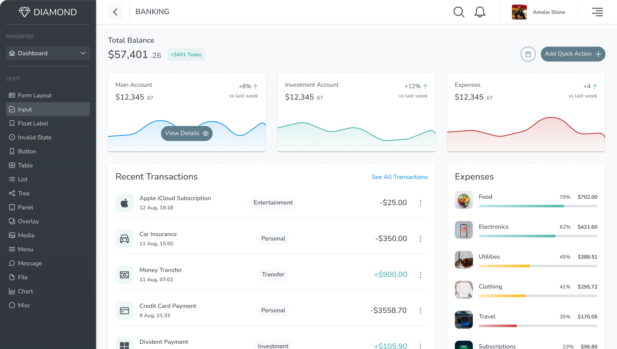Click the Amelie Stone profile avatar
Image resolution: width=617 pixels, height=349 pixels.
click(519, 12)
